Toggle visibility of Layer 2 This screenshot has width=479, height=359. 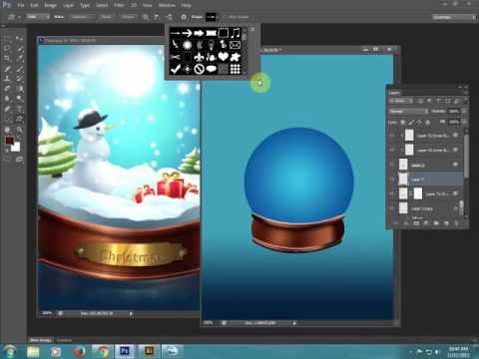click(x=392, y=165)
